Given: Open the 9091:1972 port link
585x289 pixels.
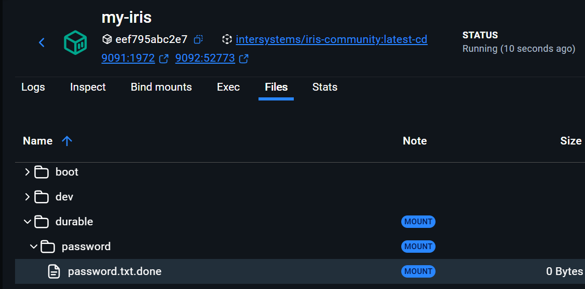Looking at the screenshot, I should pos(128,59).
